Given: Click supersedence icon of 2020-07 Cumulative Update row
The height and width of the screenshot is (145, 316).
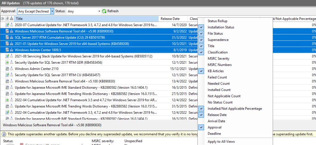Looking at the screenshot, I should [x=11, y=25].
